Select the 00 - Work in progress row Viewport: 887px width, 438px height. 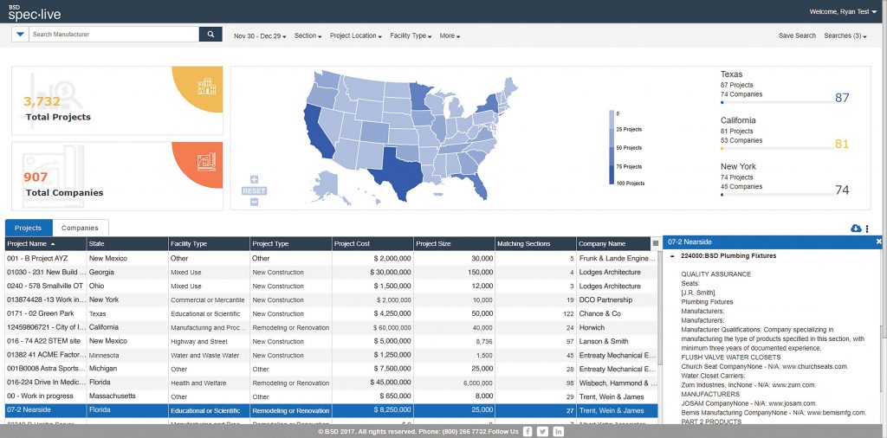332,396
